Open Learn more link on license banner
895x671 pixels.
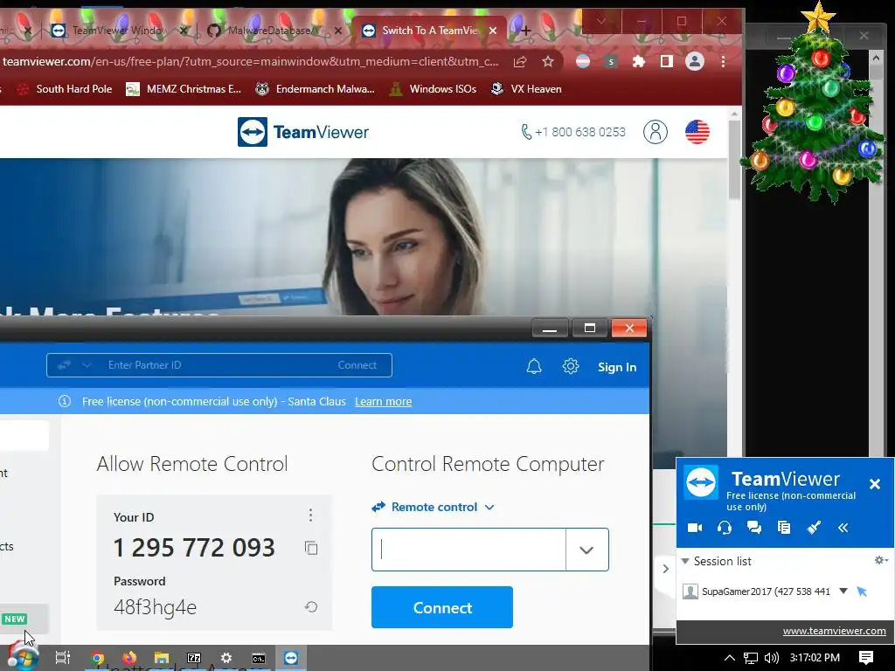pyautogui.click(x=383, y=402)
